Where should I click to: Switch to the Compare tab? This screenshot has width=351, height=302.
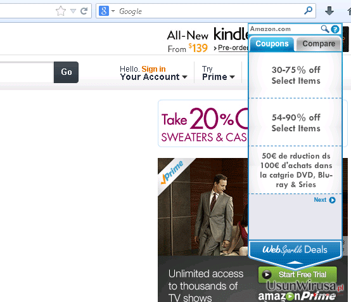tap(319, 44)
